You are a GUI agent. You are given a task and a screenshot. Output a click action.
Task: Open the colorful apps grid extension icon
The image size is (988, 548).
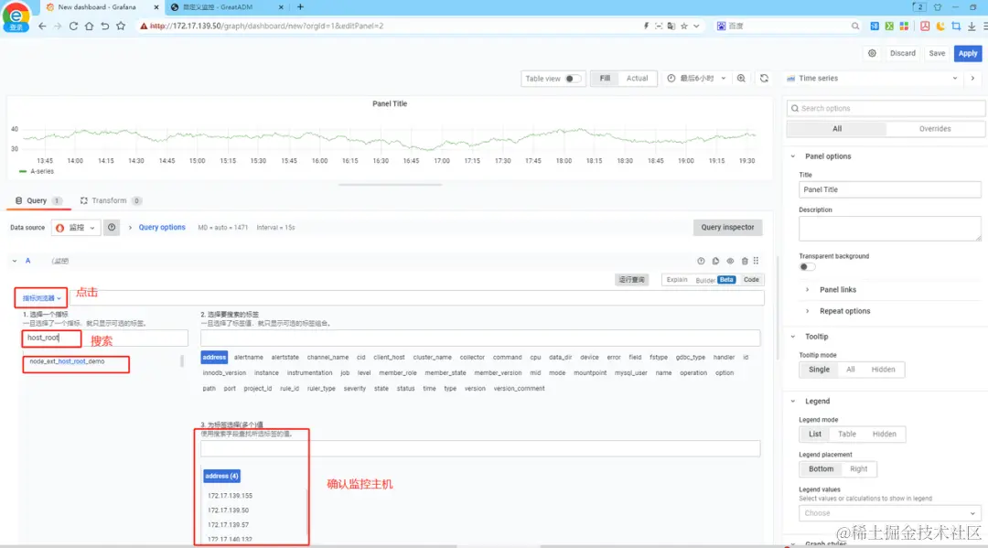pyautogui.click(x=904, y=26)
